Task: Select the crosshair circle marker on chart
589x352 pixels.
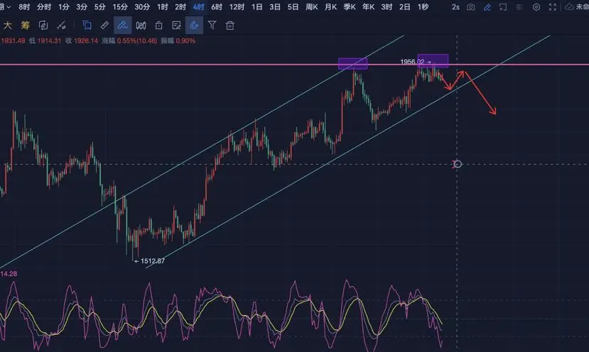Action: click(x=457, y=164)
